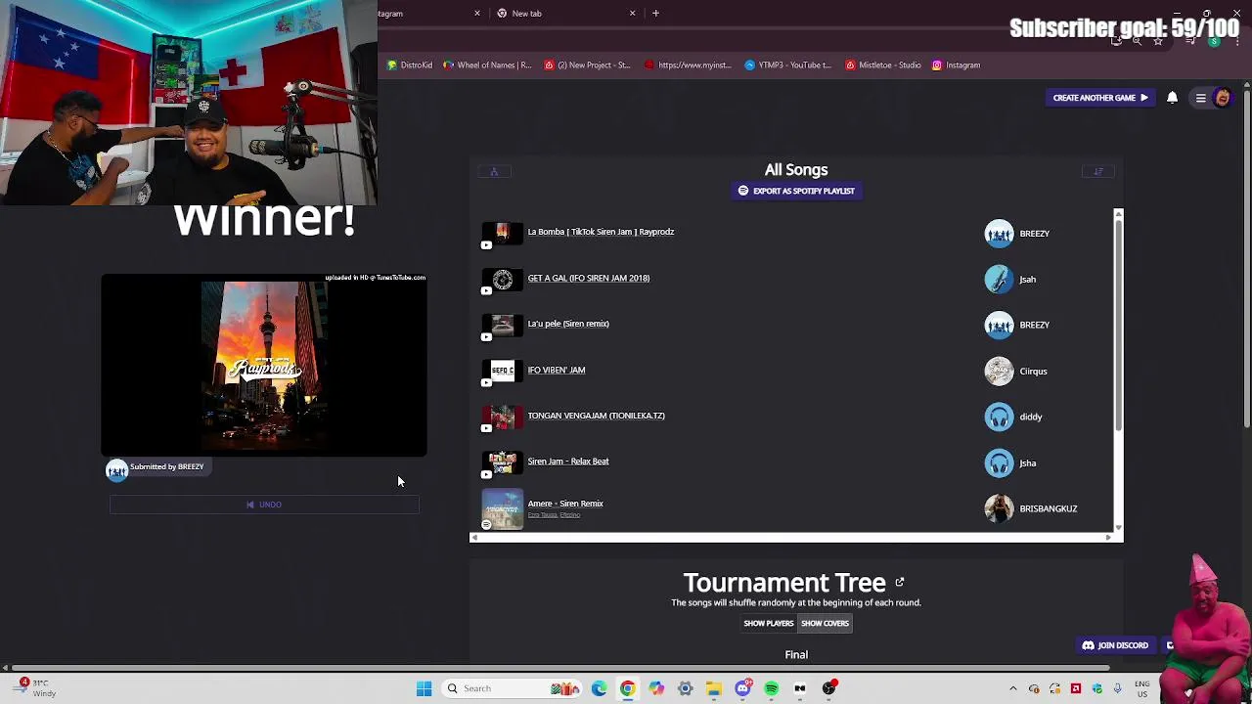Open TONGAN VENGAJAM (TIONILEKA.TZ) link

pyautogui.click(x=596, y=416)
